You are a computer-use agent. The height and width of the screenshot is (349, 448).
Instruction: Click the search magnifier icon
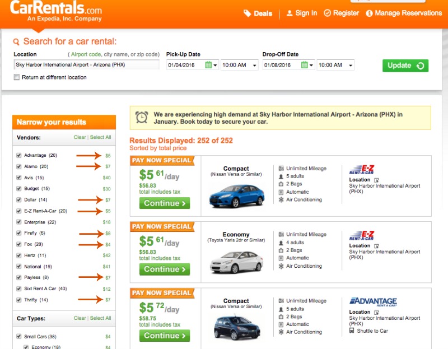16,41
